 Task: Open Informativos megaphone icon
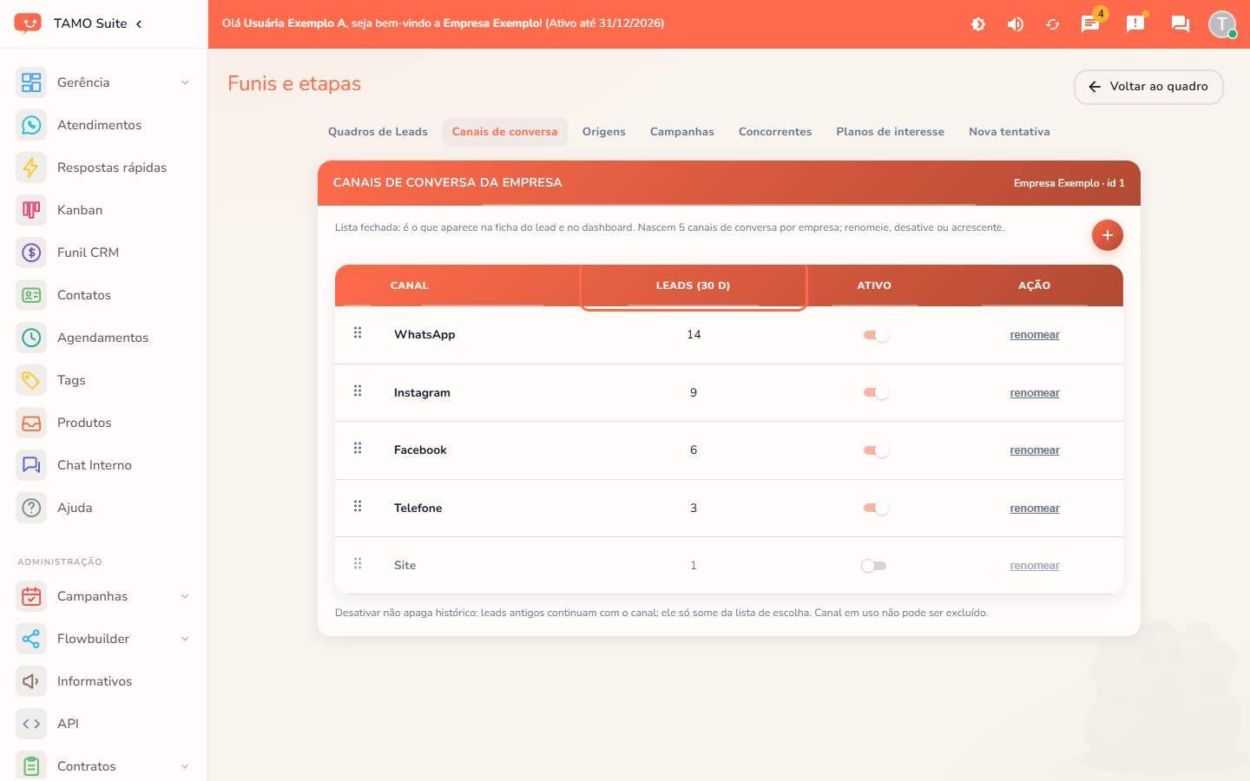(31, 681)
